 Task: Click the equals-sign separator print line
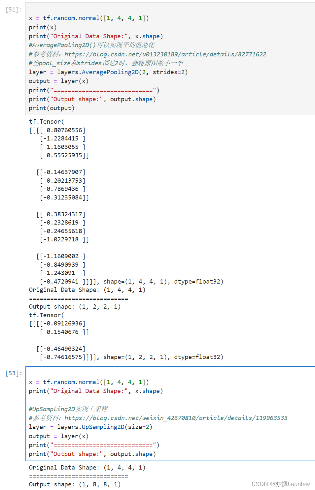pos(93,90)
